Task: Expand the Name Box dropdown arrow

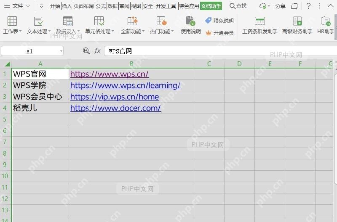Action: click(61, 51)
